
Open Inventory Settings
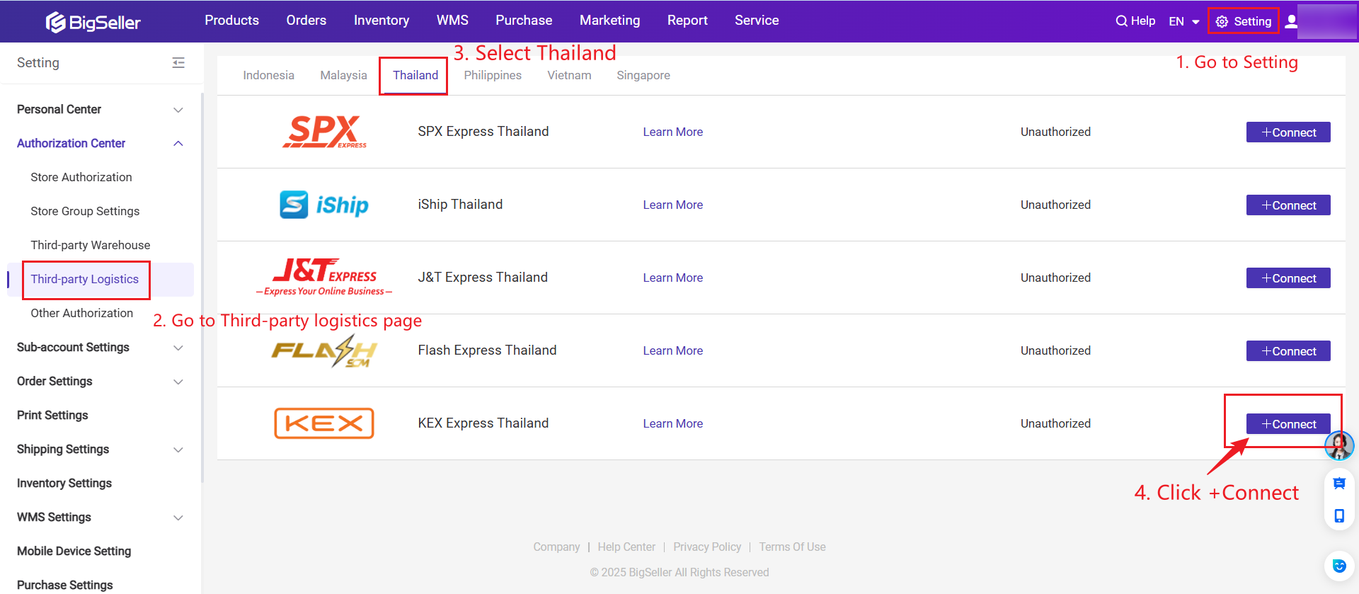pos(64,484)
